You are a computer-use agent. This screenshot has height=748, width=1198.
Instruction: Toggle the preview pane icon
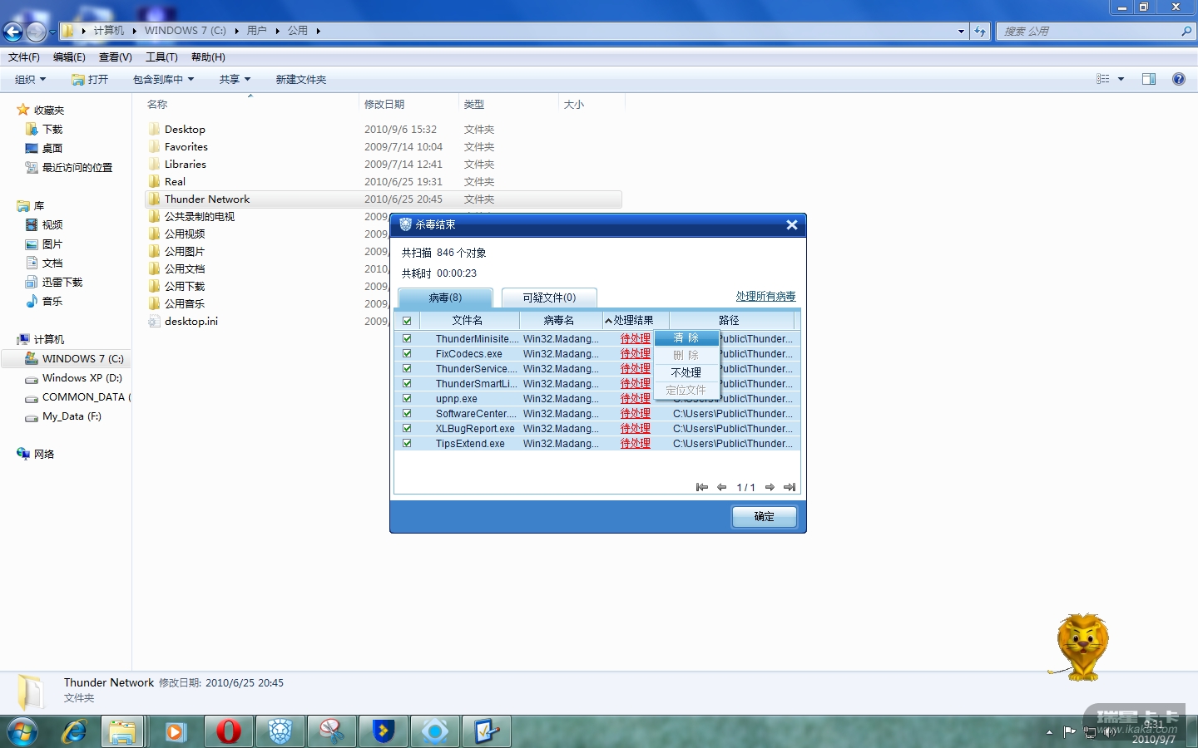pos(1149,79)
